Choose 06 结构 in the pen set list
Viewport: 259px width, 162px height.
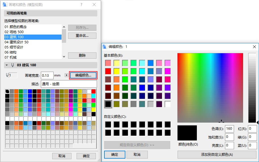(10, 52)
